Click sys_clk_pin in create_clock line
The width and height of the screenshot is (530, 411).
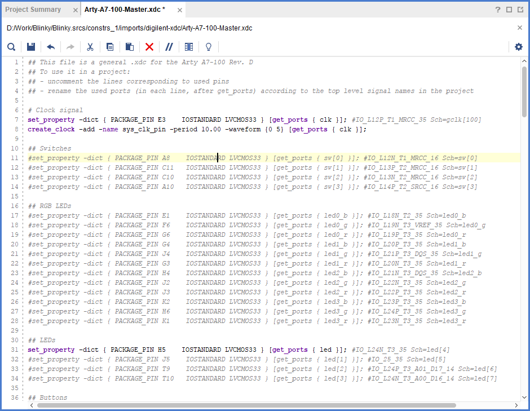144,129
